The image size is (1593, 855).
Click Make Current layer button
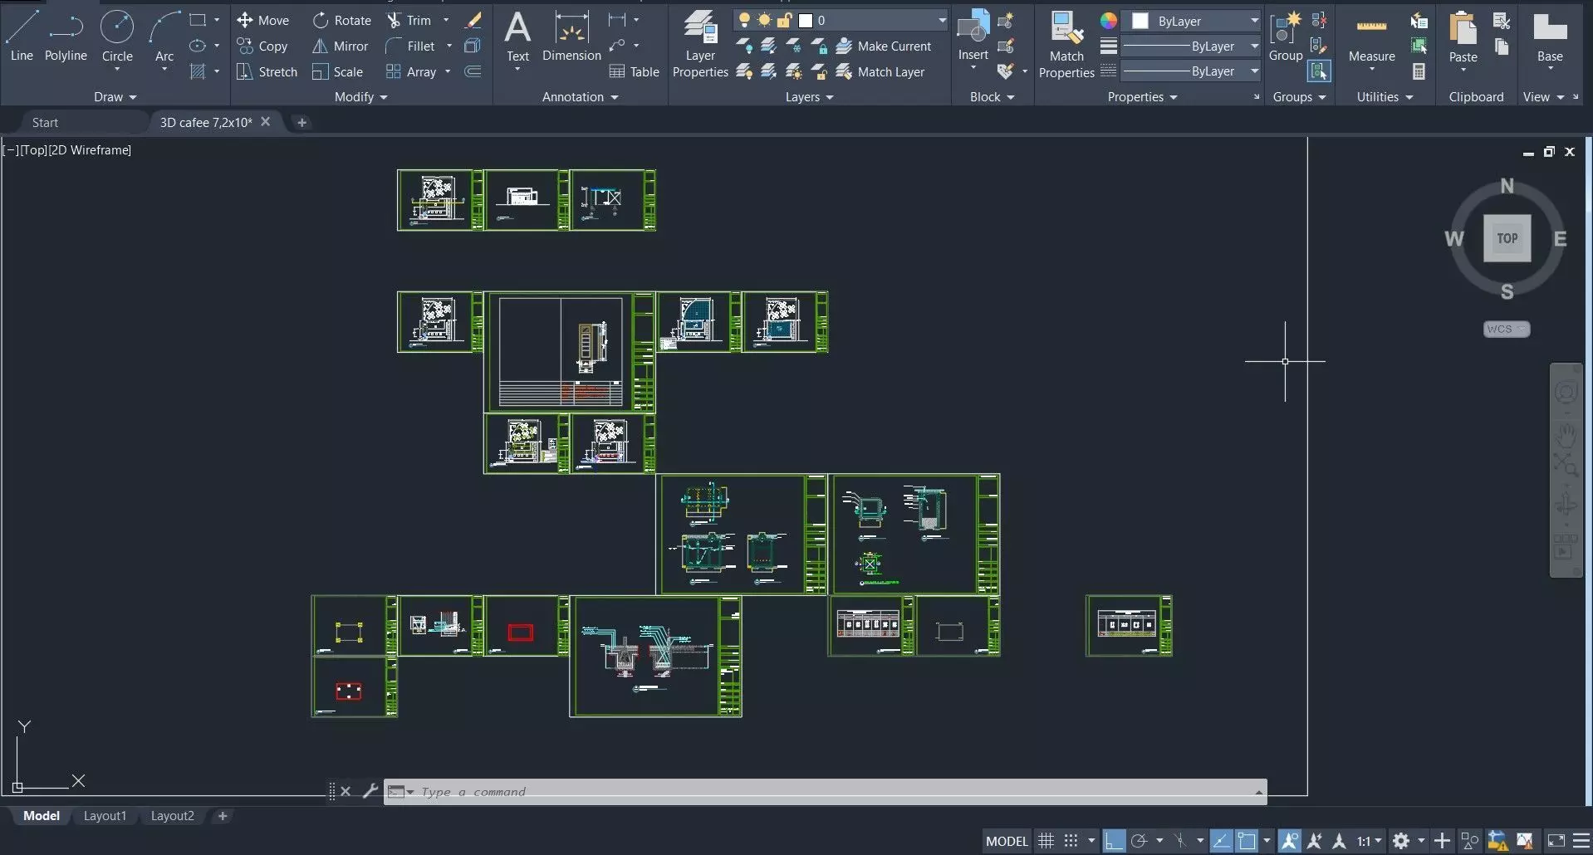pyautogui.click(x=884, y=46)
